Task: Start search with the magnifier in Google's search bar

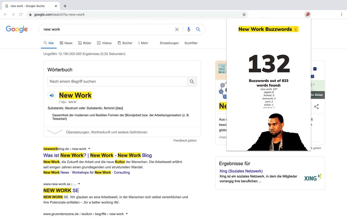Action: click(198, 29)
